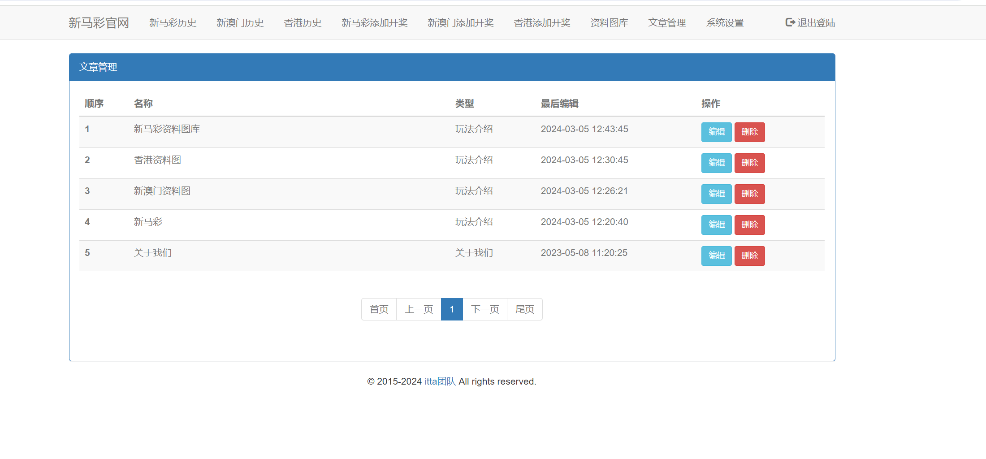Open the 新马彩历史 menu item
The image size is (986, 459).
click(x=173, y=23)
